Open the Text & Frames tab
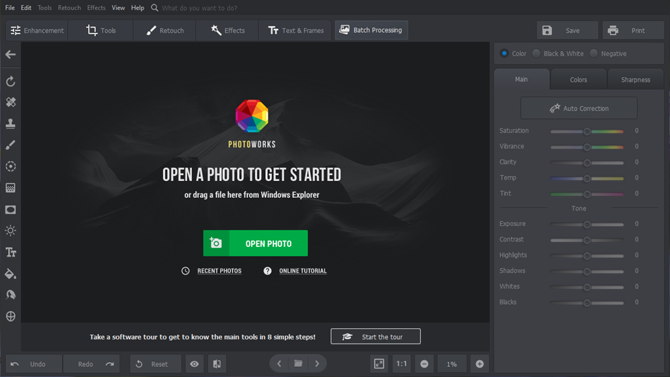The width and height of the screenshot is (670, 377). (x=295, y=30)
